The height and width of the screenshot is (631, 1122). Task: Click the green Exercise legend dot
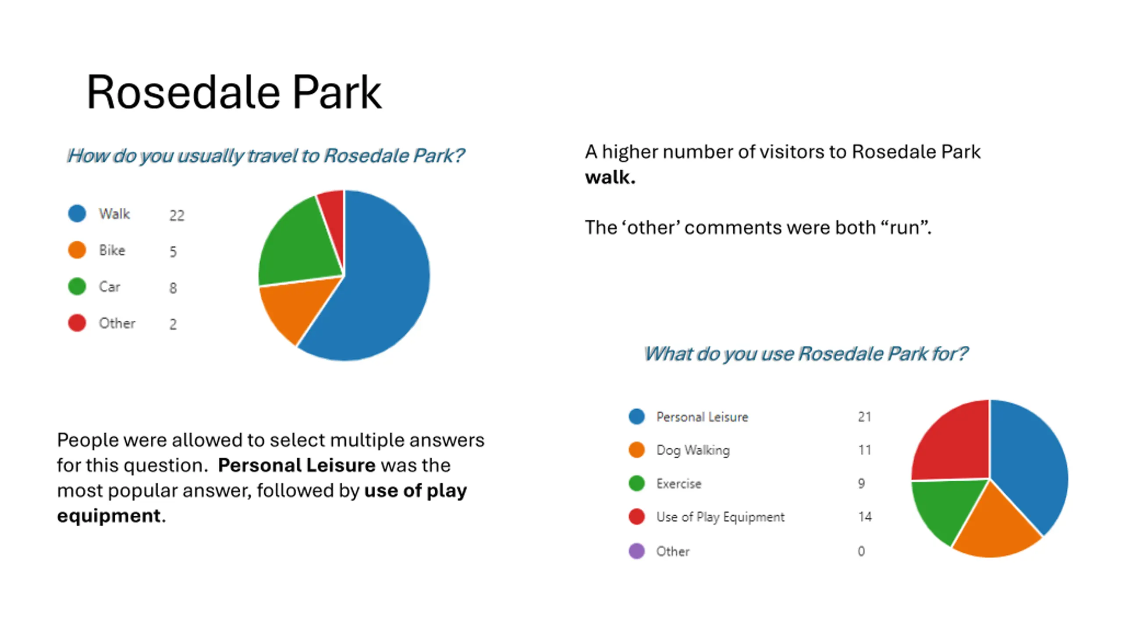tap(636, 483)
